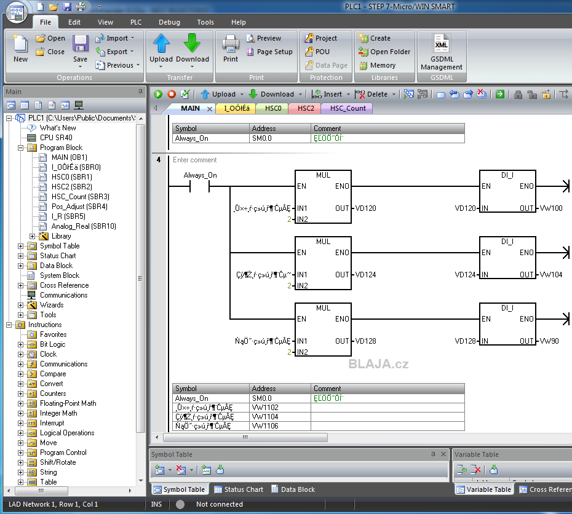This screenshot has height=514, width=572.
Task: Click the System Block icon in Main panel toolbar
Action: (x=52, y=106)
